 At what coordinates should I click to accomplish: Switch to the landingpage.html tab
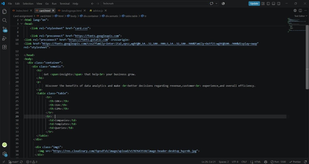[x=72, y=11]
